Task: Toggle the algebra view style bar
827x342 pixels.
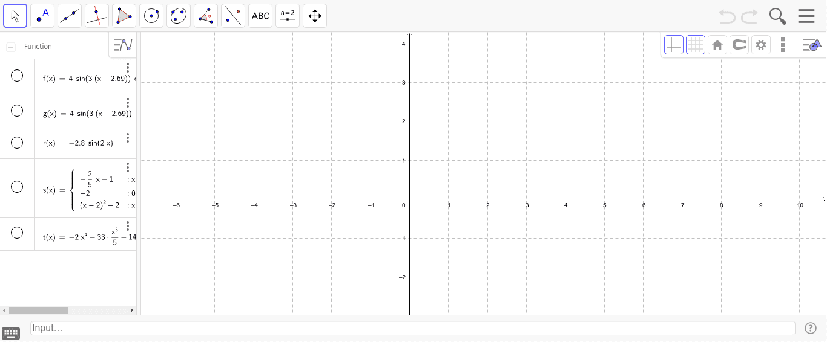Action: (x=123, y=45)
